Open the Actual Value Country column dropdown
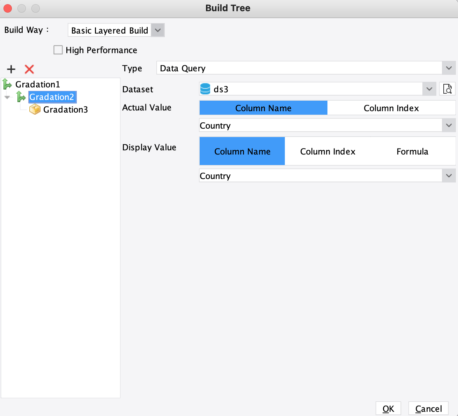 tap(449, 125)
